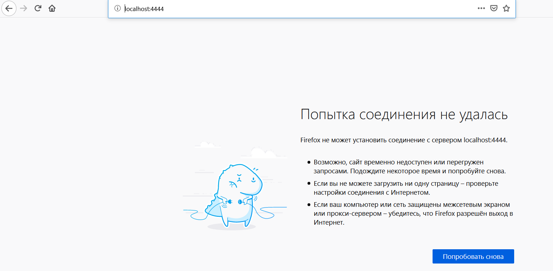Reload the current page

(38, 9)
